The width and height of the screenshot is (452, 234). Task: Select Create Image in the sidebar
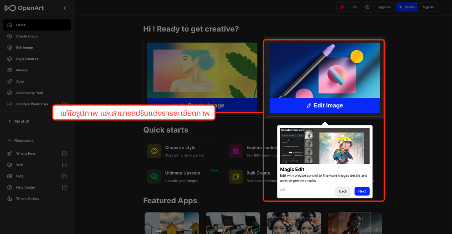tap(27, 36)
